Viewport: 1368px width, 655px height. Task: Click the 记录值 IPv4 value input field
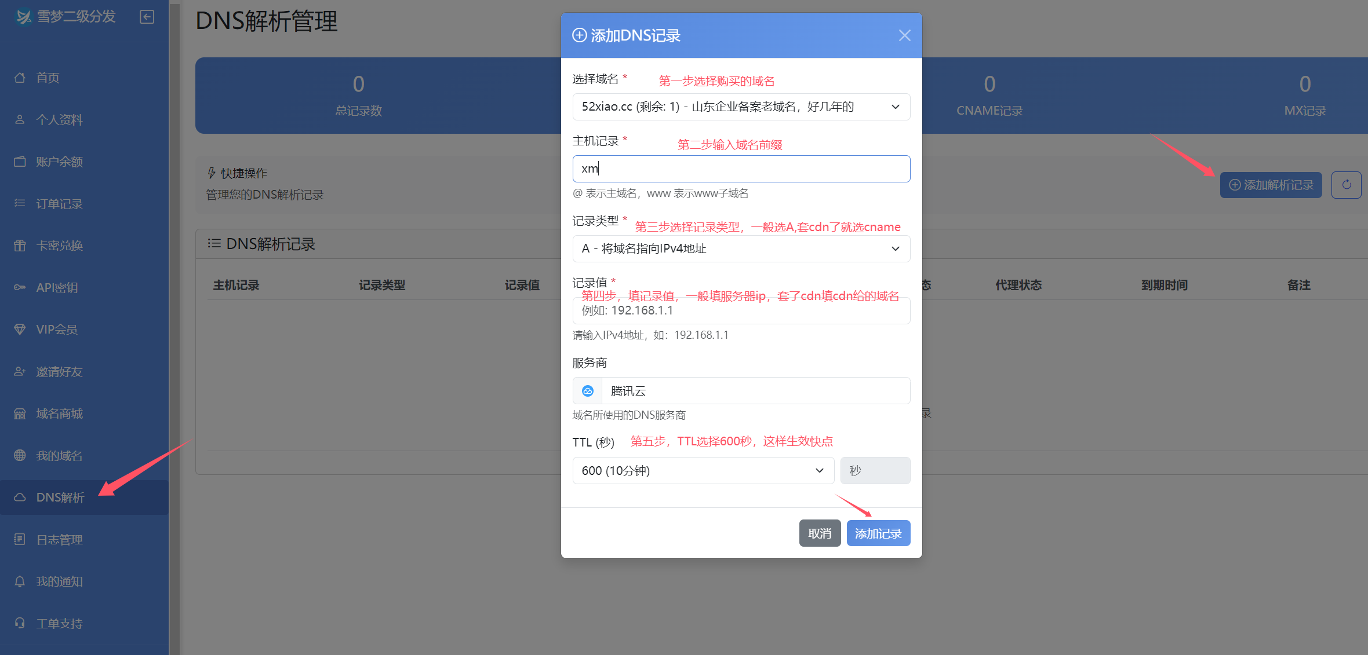pyautogui.click(x=741, y=310)
